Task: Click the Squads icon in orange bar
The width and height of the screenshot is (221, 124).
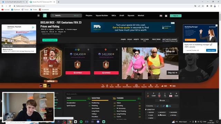Action: coord(144,86)
